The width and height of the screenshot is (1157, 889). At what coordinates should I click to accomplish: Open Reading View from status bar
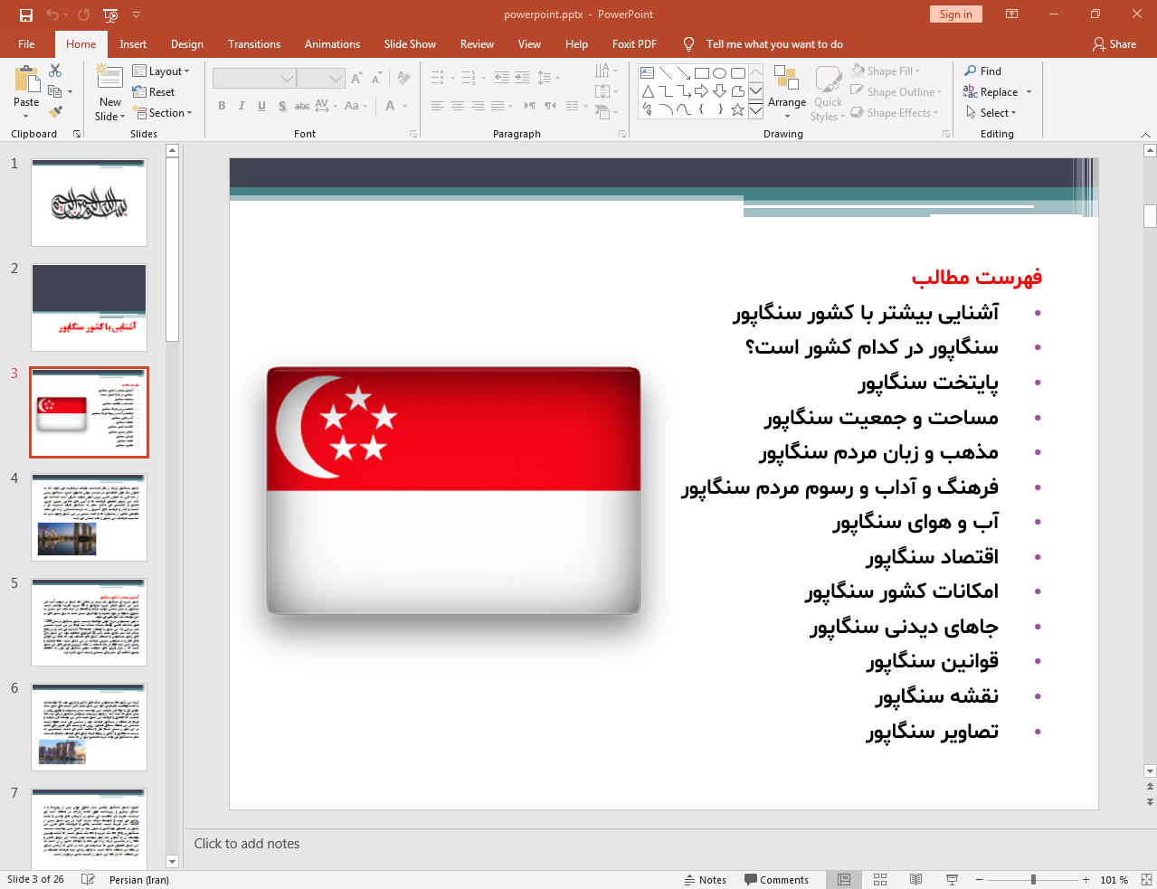(x=915, y=879)
